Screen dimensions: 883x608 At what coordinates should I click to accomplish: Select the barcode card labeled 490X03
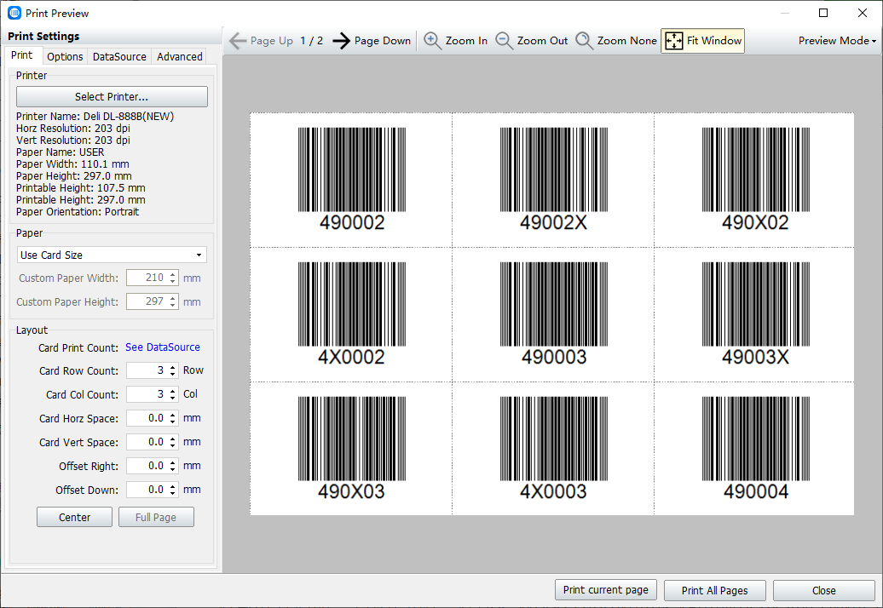click(351, 449)
